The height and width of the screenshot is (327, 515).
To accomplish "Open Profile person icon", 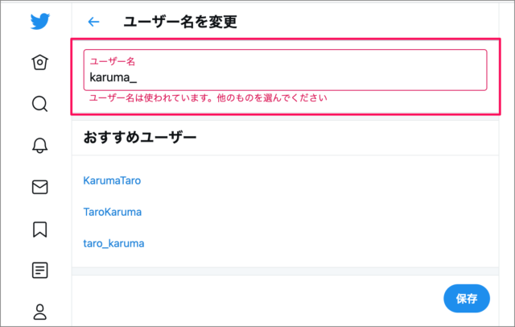I will pos(40,310).
